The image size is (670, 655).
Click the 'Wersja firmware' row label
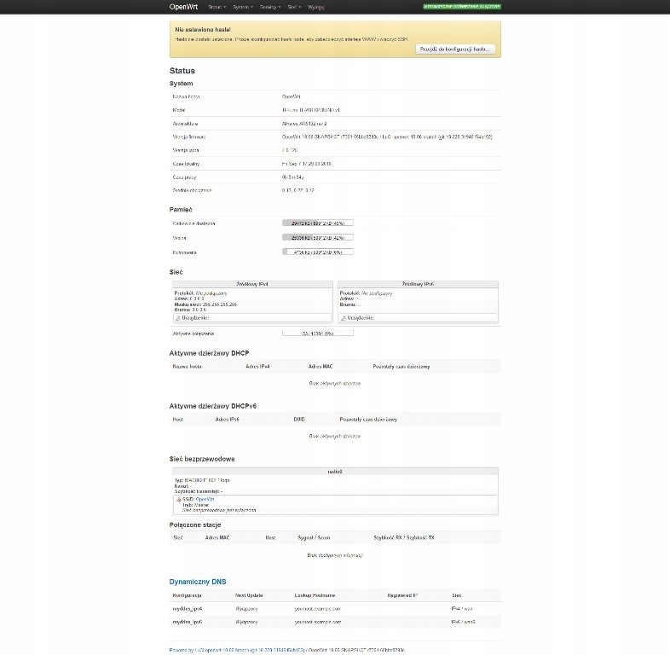[189, 137]
